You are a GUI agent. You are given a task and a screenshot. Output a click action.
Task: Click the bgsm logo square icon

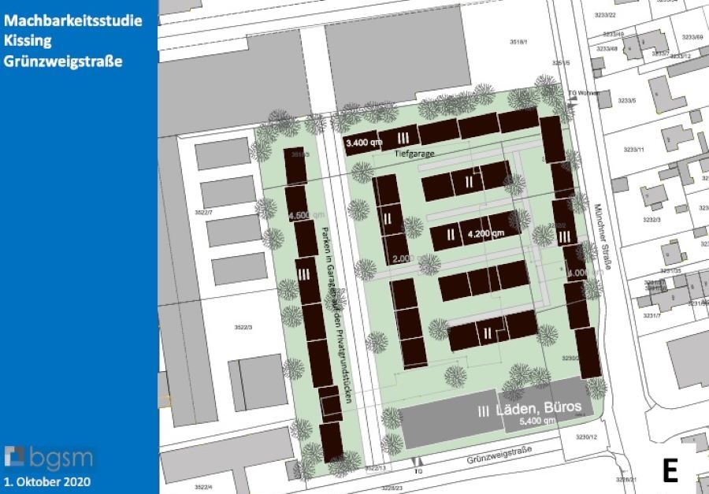click(x=14, y=456)
